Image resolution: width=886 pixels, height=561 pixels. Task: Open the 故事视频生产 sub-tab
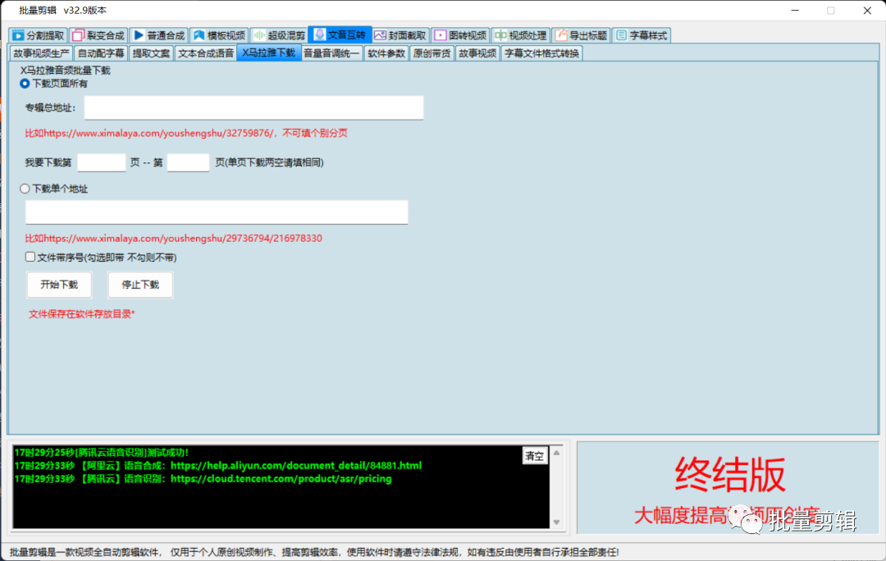coord(41,53)
